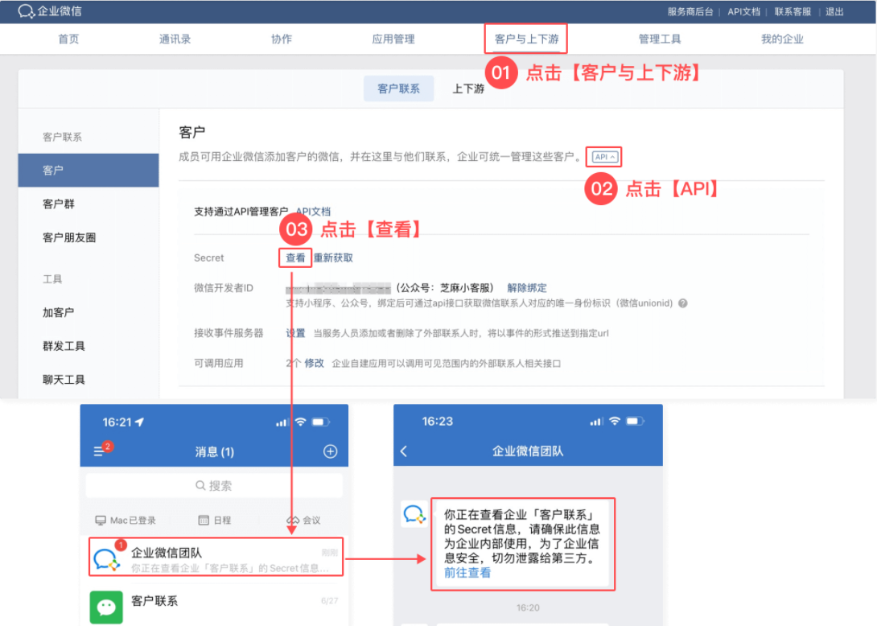Go to the 首页 tab
This screenshot has width=877, height=626.
[x=69, y=39]
